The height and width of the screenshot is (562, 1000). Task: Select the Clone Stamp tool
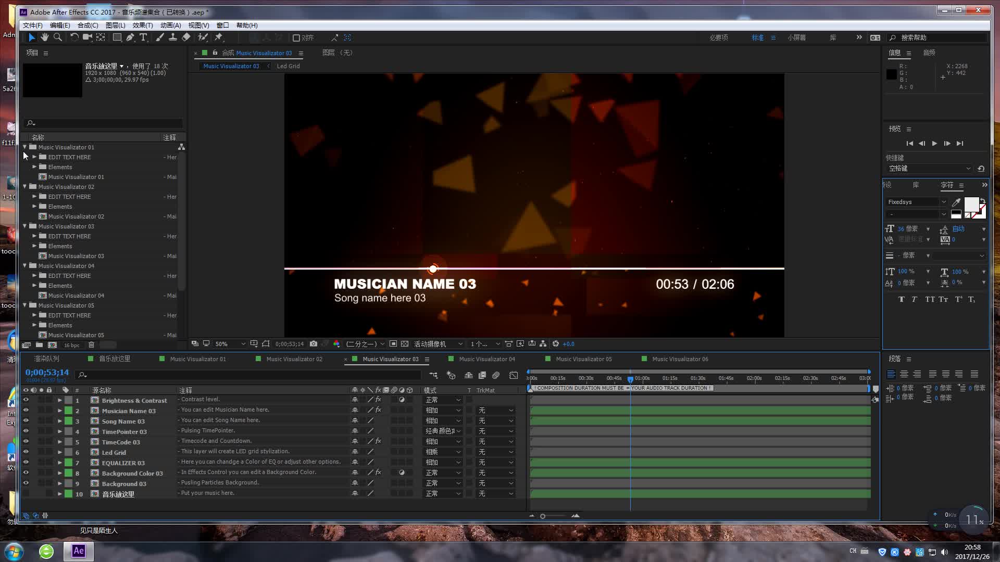pyautogui.click(x=172, y=37)
